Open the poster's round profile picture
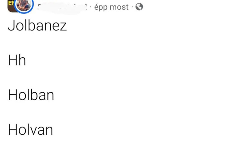The image size is (241, 144). coord(24,5)
